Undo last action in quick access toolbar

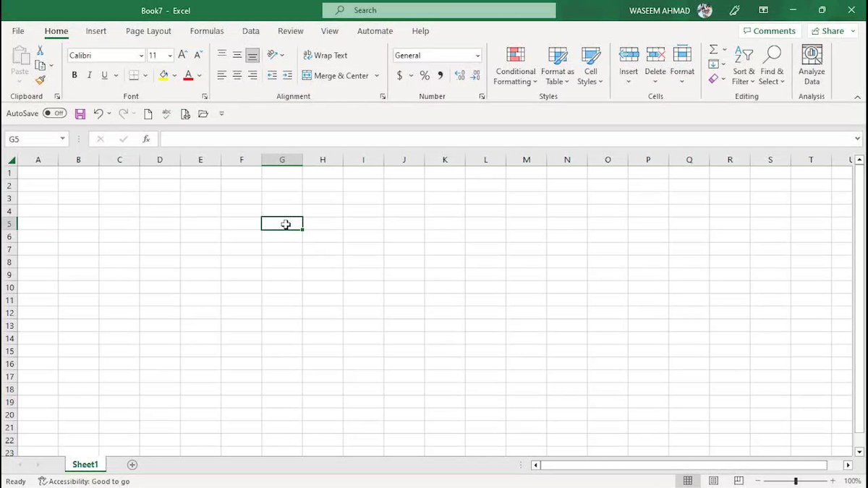(x=98, y=114)
